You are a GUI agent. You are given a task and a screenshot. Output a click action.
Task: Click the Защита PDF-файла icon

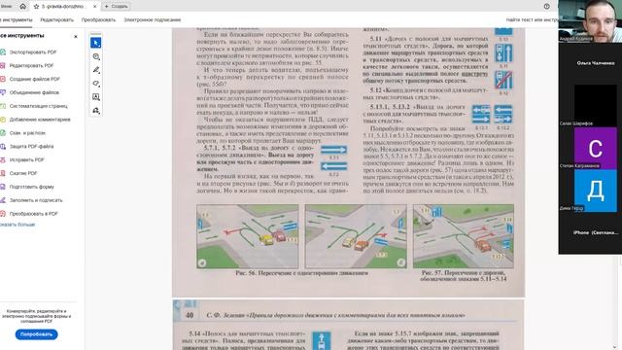pyautogui.click(x=3, y=147)
